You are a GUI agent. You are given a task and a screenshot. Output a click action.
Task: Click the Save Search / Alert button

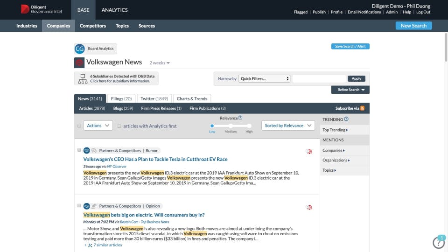(350, 46)
